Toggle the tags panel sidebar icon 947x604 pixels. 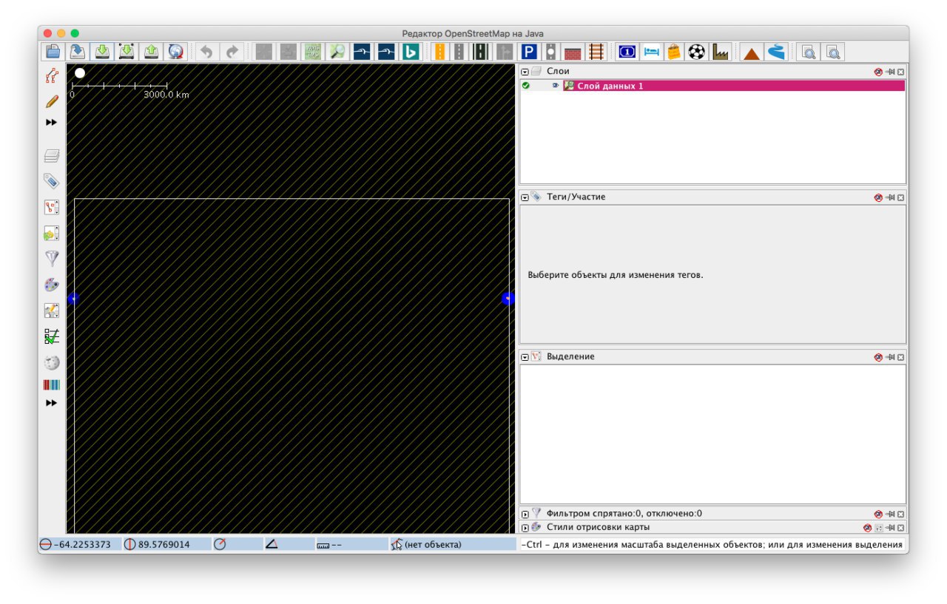click(x=51, y=181)
